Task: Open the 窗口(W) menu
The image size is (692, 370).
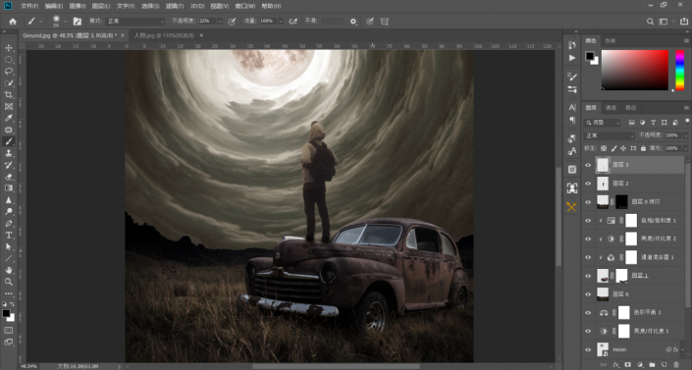Action: point(245,6)
